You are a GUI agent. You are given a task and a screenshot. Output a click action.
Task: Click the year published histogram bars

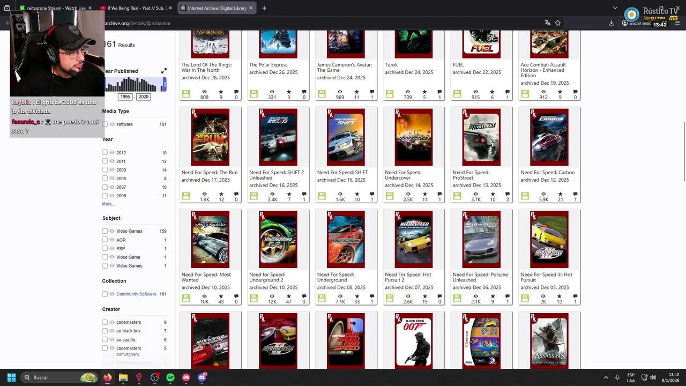pyautogui.click(x=134, y=85)
